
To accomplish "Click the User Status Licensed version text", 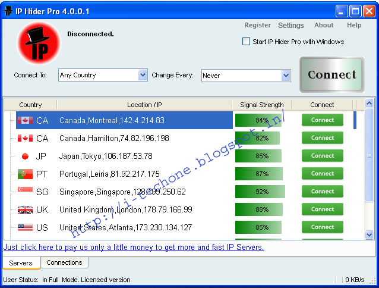I will pyautogui.click(x=67, y=280).
